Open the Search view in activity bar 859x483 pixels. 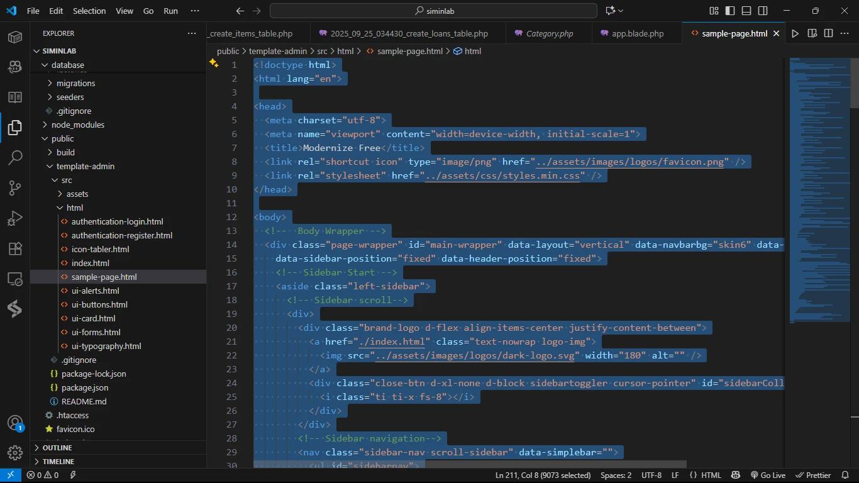click(x=15, y=157)
